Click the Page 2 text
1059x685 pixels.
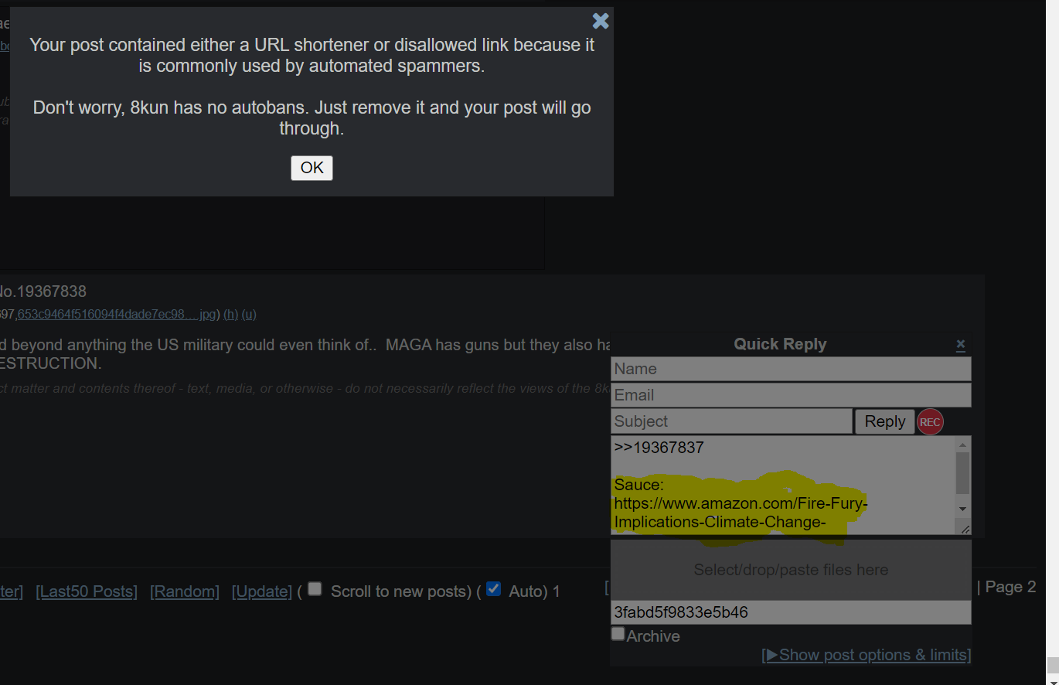(1010, 587)
